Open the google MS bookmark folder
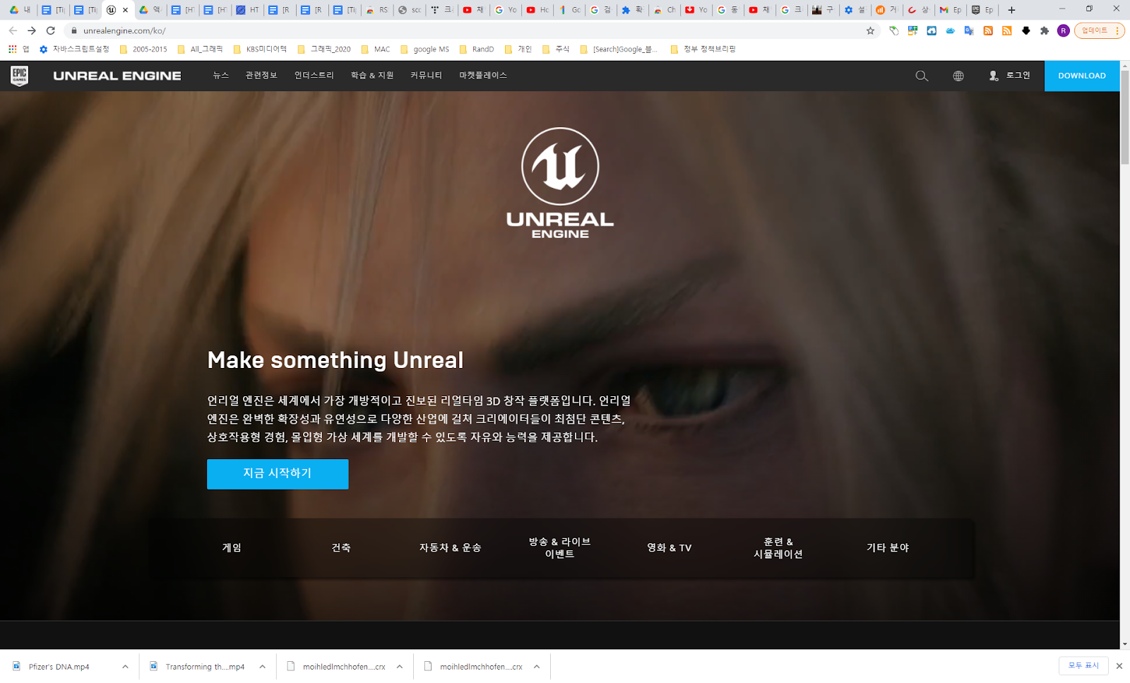This screenshot has width=1130, height=683. pos(424,49)
